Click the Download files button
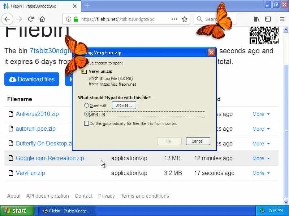The image size is (289, 216). (x=32, y=79)
